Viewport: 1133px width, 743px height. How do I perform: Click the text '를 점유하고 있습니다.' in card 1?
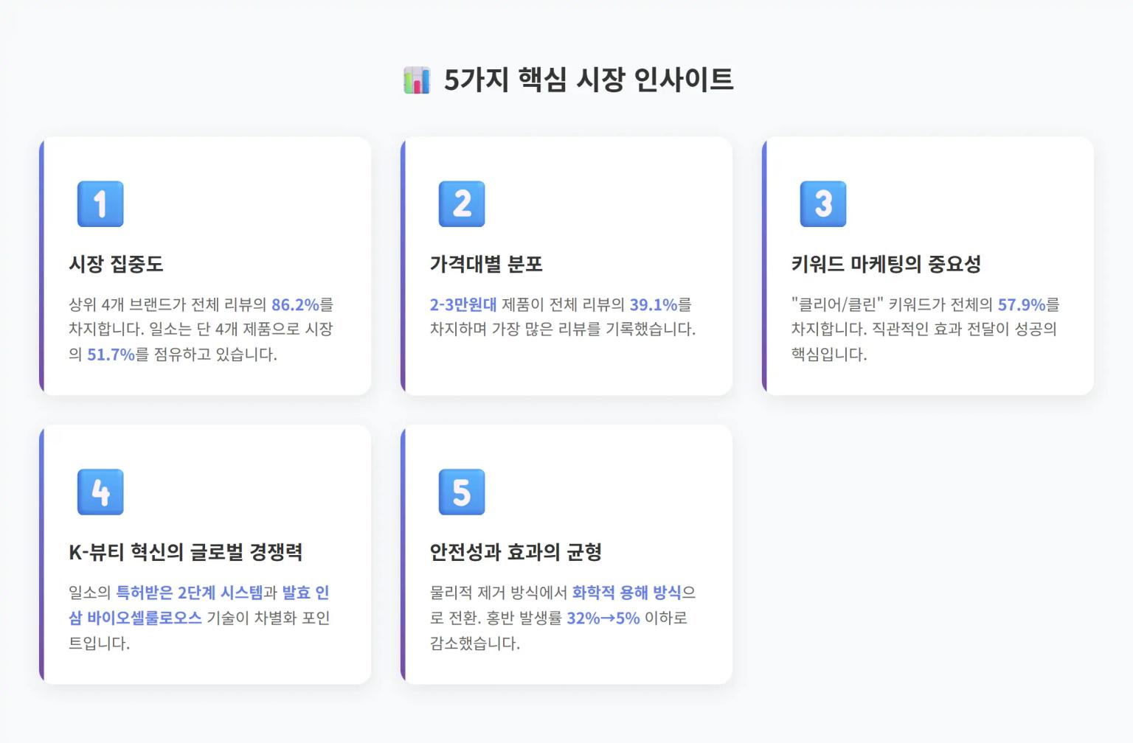tap(207, 355)
